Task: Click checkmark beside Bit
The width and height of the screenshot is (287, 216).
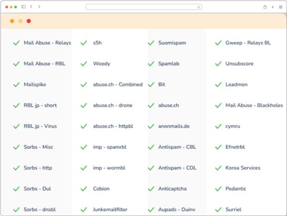Action: [151, 84]
